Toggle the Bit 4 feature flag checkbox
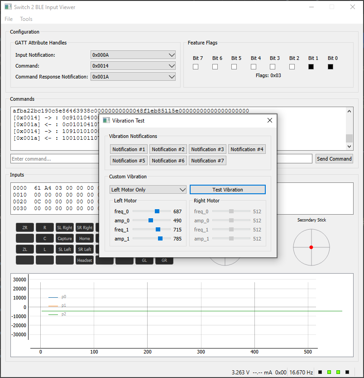Image resolution: width=364 pixels, height=378 pixels. click(x=254, y=67)
